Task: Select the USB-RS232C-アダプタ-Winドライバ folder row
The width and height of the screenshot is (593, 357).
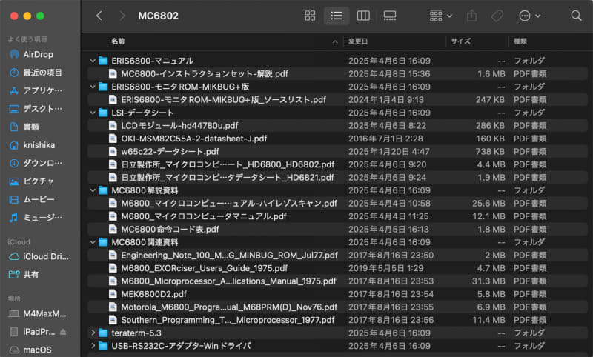Action: (338, 346)
